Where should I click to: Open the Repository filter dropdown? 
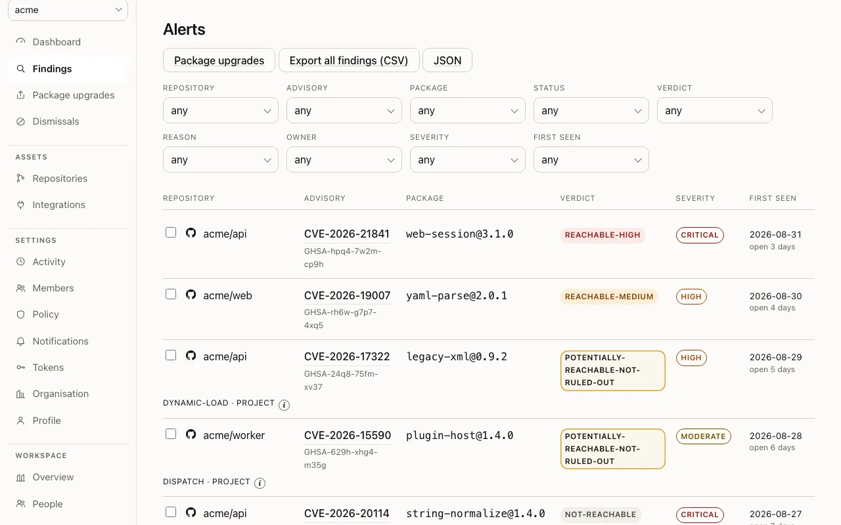pyautogui.click(x=221, y=110)
